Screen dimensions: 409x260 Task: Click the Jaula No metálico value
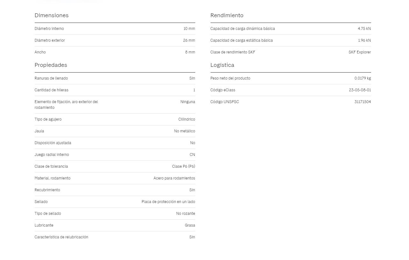pyautogui.click(x=184, y=131)
